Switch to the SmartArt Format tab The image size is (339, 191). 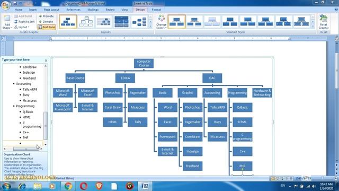[x=156, y=10]
